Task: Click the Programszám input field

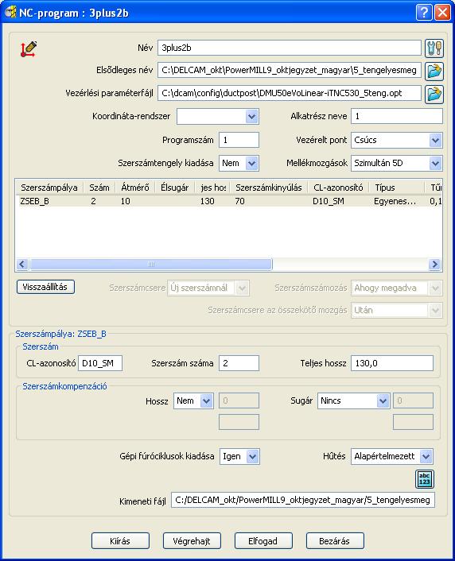Action: [x=239, y=140]
